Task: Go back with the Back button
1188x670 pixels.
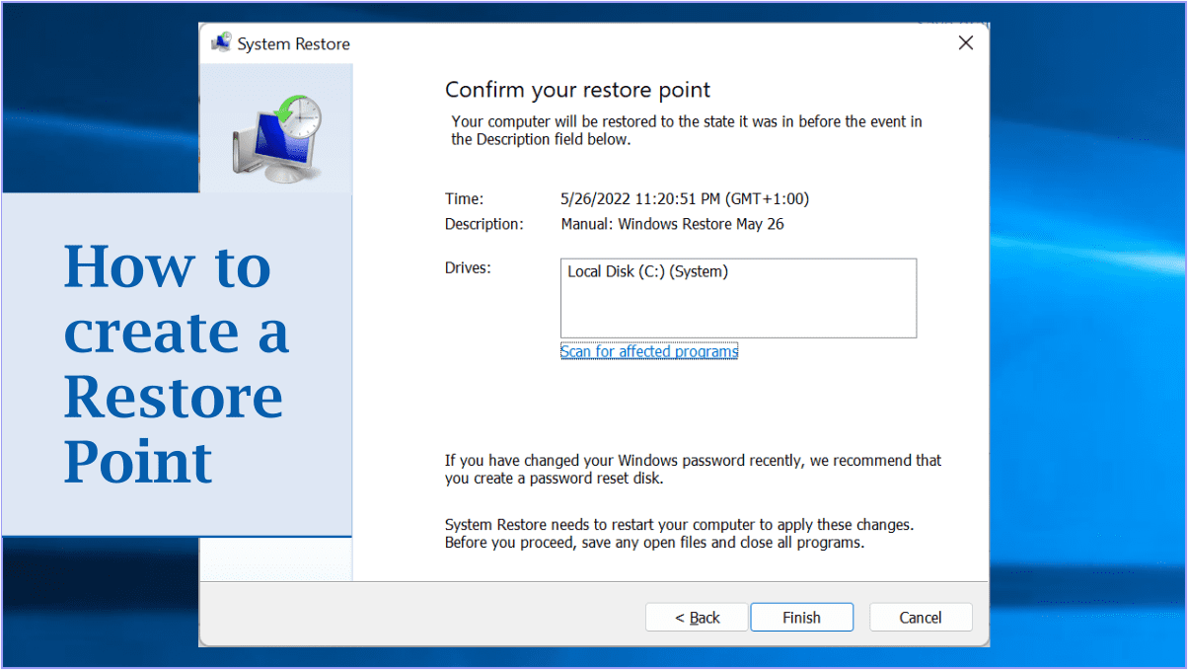Action: (697, 618)
